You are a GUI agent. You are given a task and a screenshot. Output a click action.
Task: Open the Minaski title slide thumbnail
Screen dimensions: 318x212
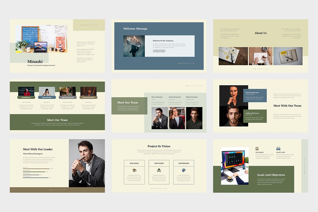pos(57,46)
